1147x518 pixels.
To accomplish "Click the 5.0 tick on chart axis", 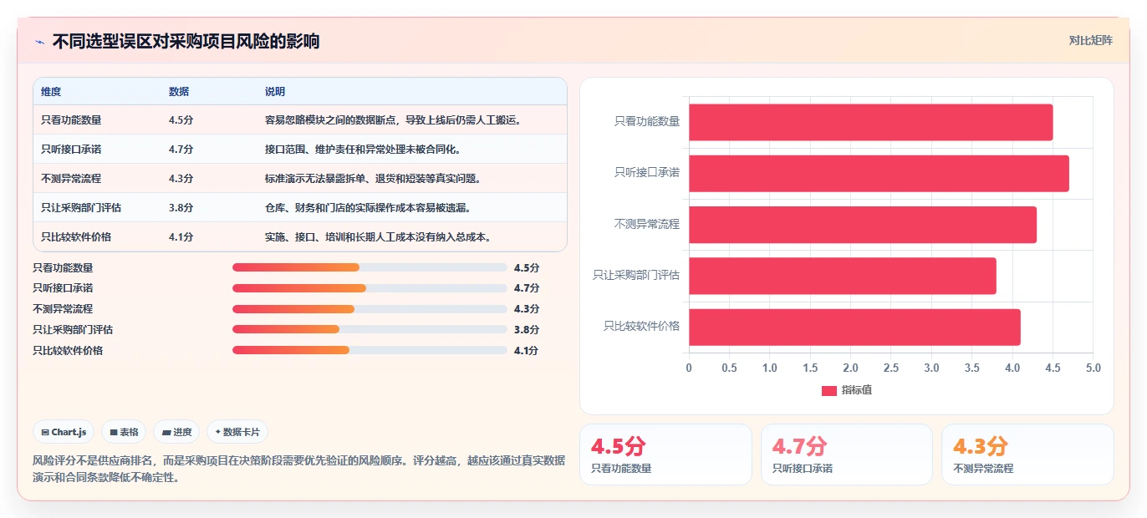I will (x=1093, y=368).
